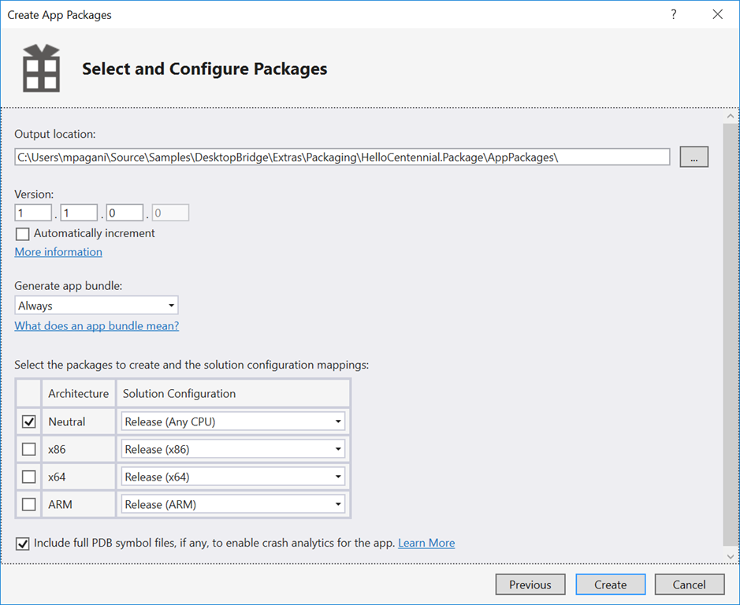Tick the ARM architecture checkbox

click(x=29, y=504)
